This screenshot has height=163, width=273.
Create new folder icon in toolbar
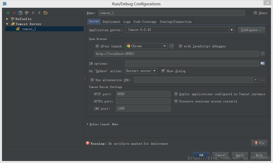tap(46, 13)
